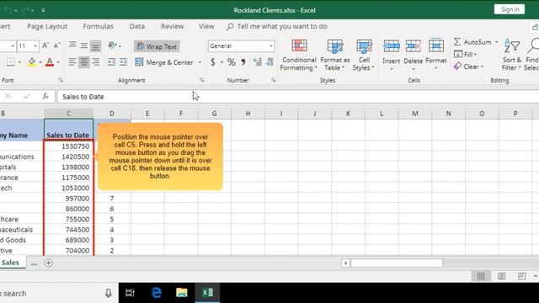
Task: Switch to the Formulas tab
Action: [98, 26]
